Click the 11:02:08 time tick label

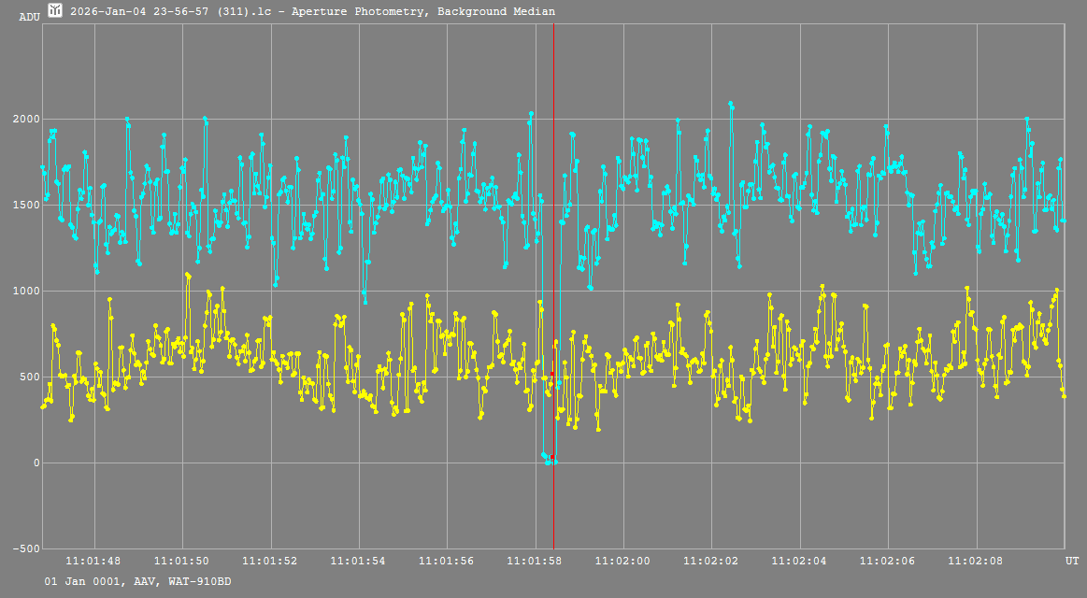pyautogui.click(x=976, y=561)
